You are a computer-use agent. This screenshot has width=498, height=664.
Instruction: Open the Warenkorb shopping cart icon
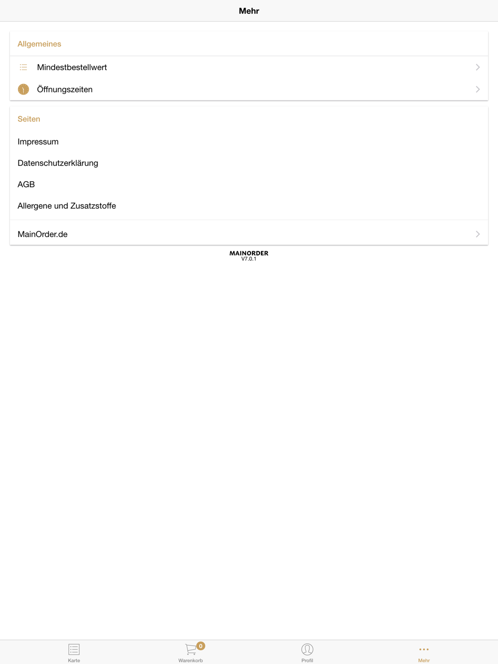[x=191, y=649]
